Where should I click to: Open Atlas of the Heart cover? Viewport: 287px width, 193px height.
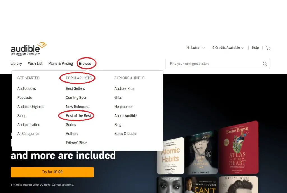click(239, 148)
